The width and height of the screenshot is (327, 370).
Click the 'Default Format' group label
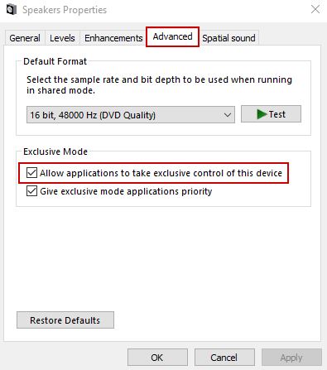[55, 61]
